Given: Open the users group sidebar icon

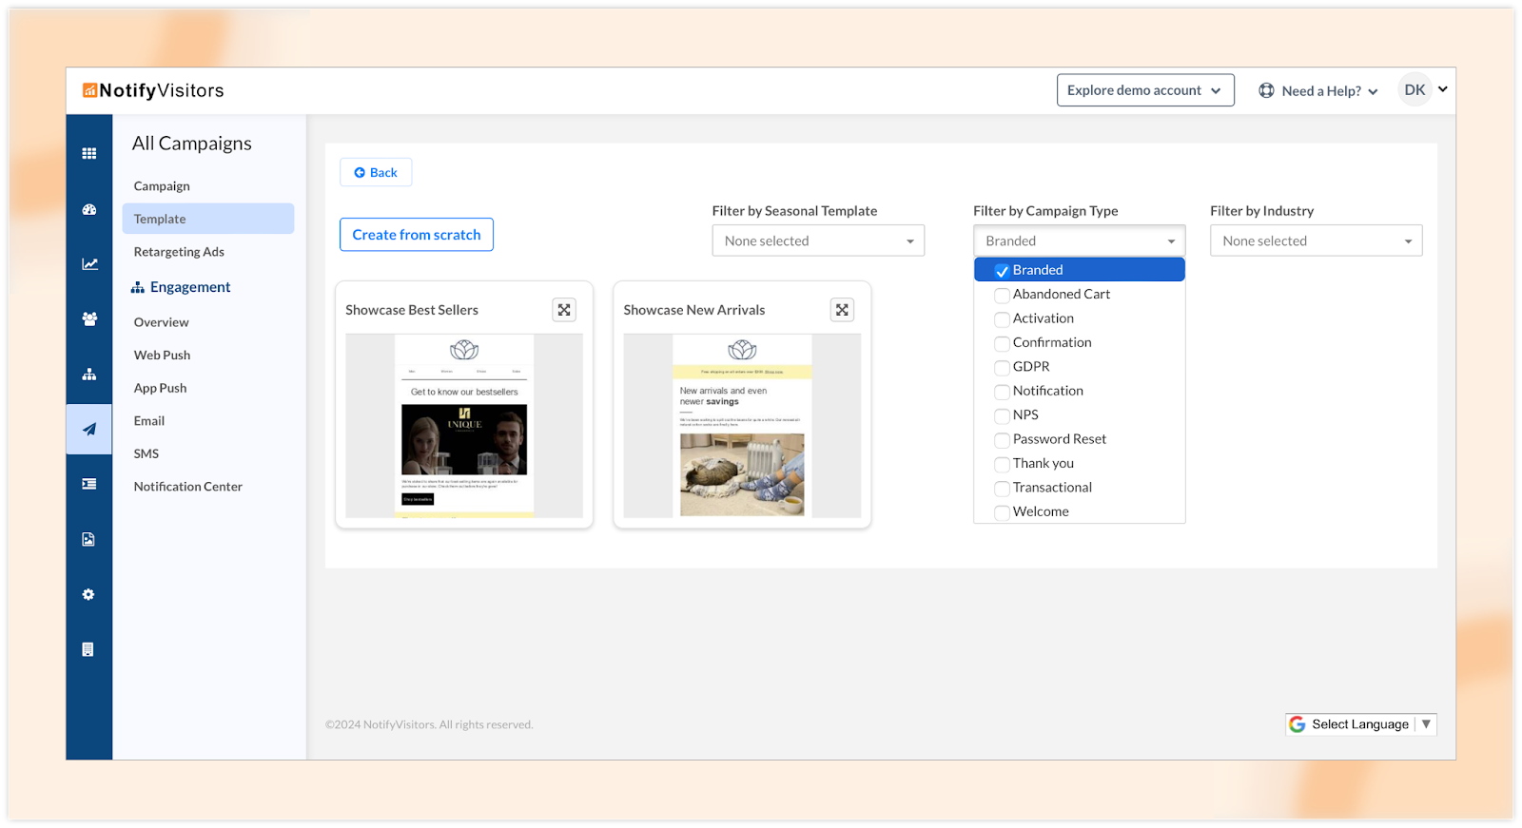Looking at the screenshot, I should [x=89, y=319].
